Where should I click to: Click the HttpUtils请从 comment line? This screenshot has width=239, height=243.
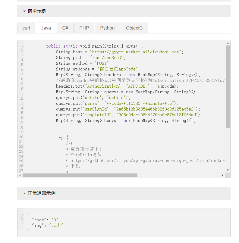pos(83,155)
